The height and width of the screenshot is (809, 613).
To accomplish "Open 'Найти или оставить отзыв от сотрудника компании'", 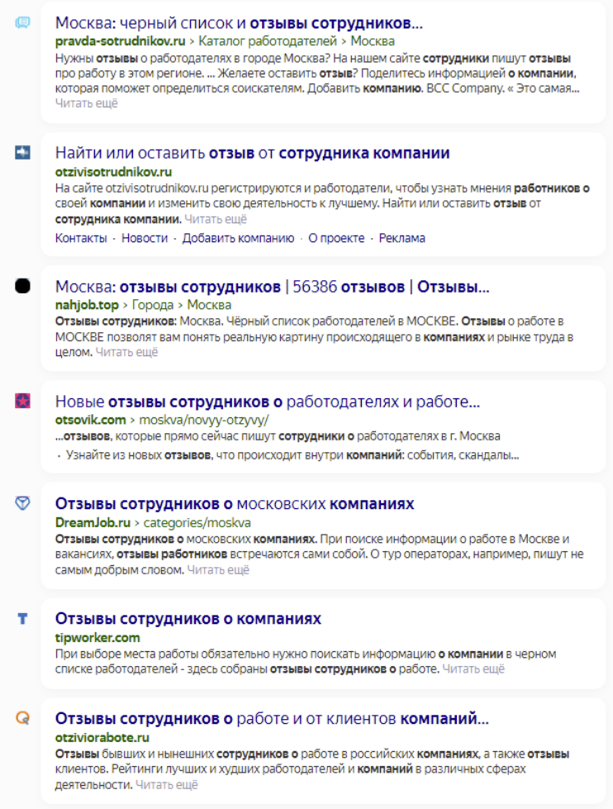I will click(x=252, y=153).
